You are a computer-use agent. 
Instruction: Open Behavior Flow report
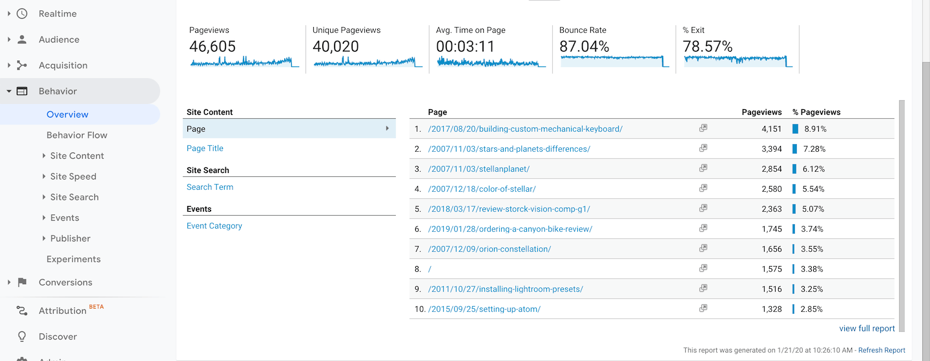77,135
